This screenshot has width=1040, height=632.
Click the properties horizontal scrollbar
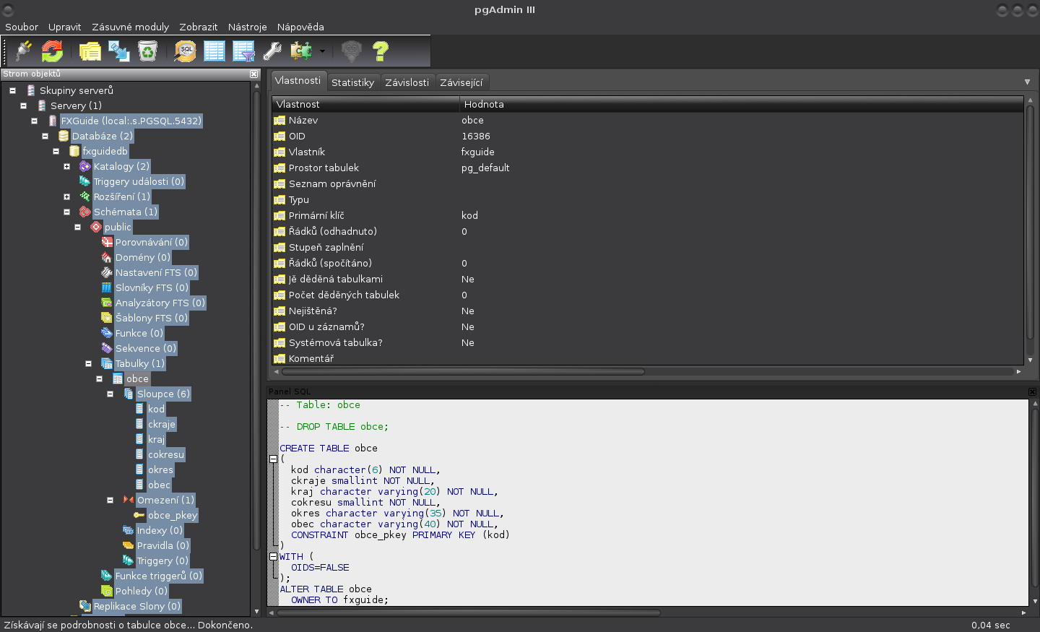click(x=463, y=372)
